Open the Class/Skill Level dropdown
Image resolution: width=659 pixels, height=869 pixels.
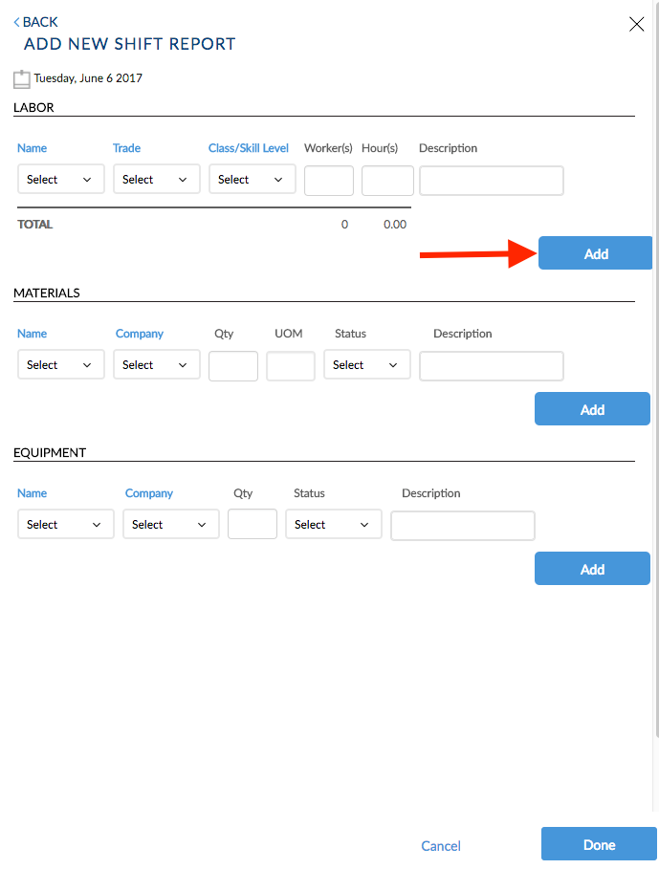click(252, 179)
